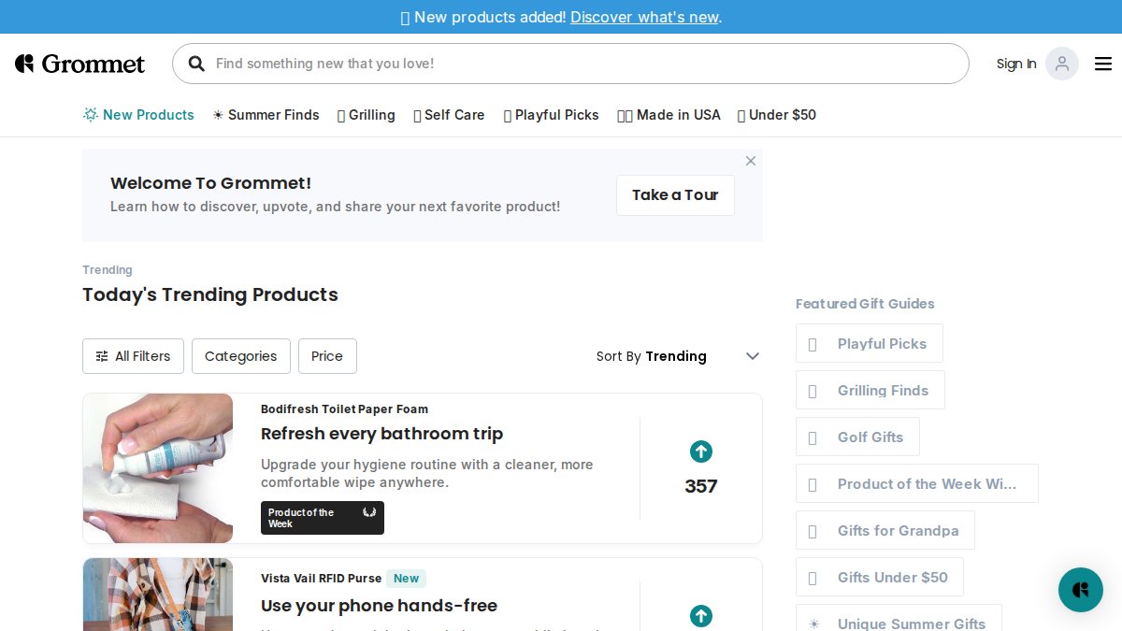1122x631 pixels.
Task: Click the 357 upvote count
Action: point(701,486)
